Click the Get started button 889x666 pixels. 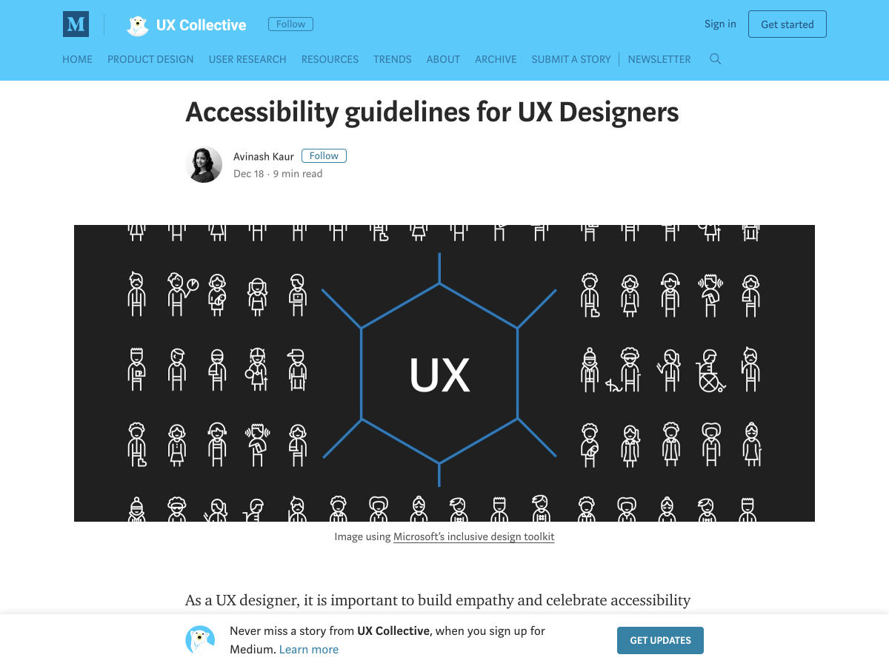(788, 24)
